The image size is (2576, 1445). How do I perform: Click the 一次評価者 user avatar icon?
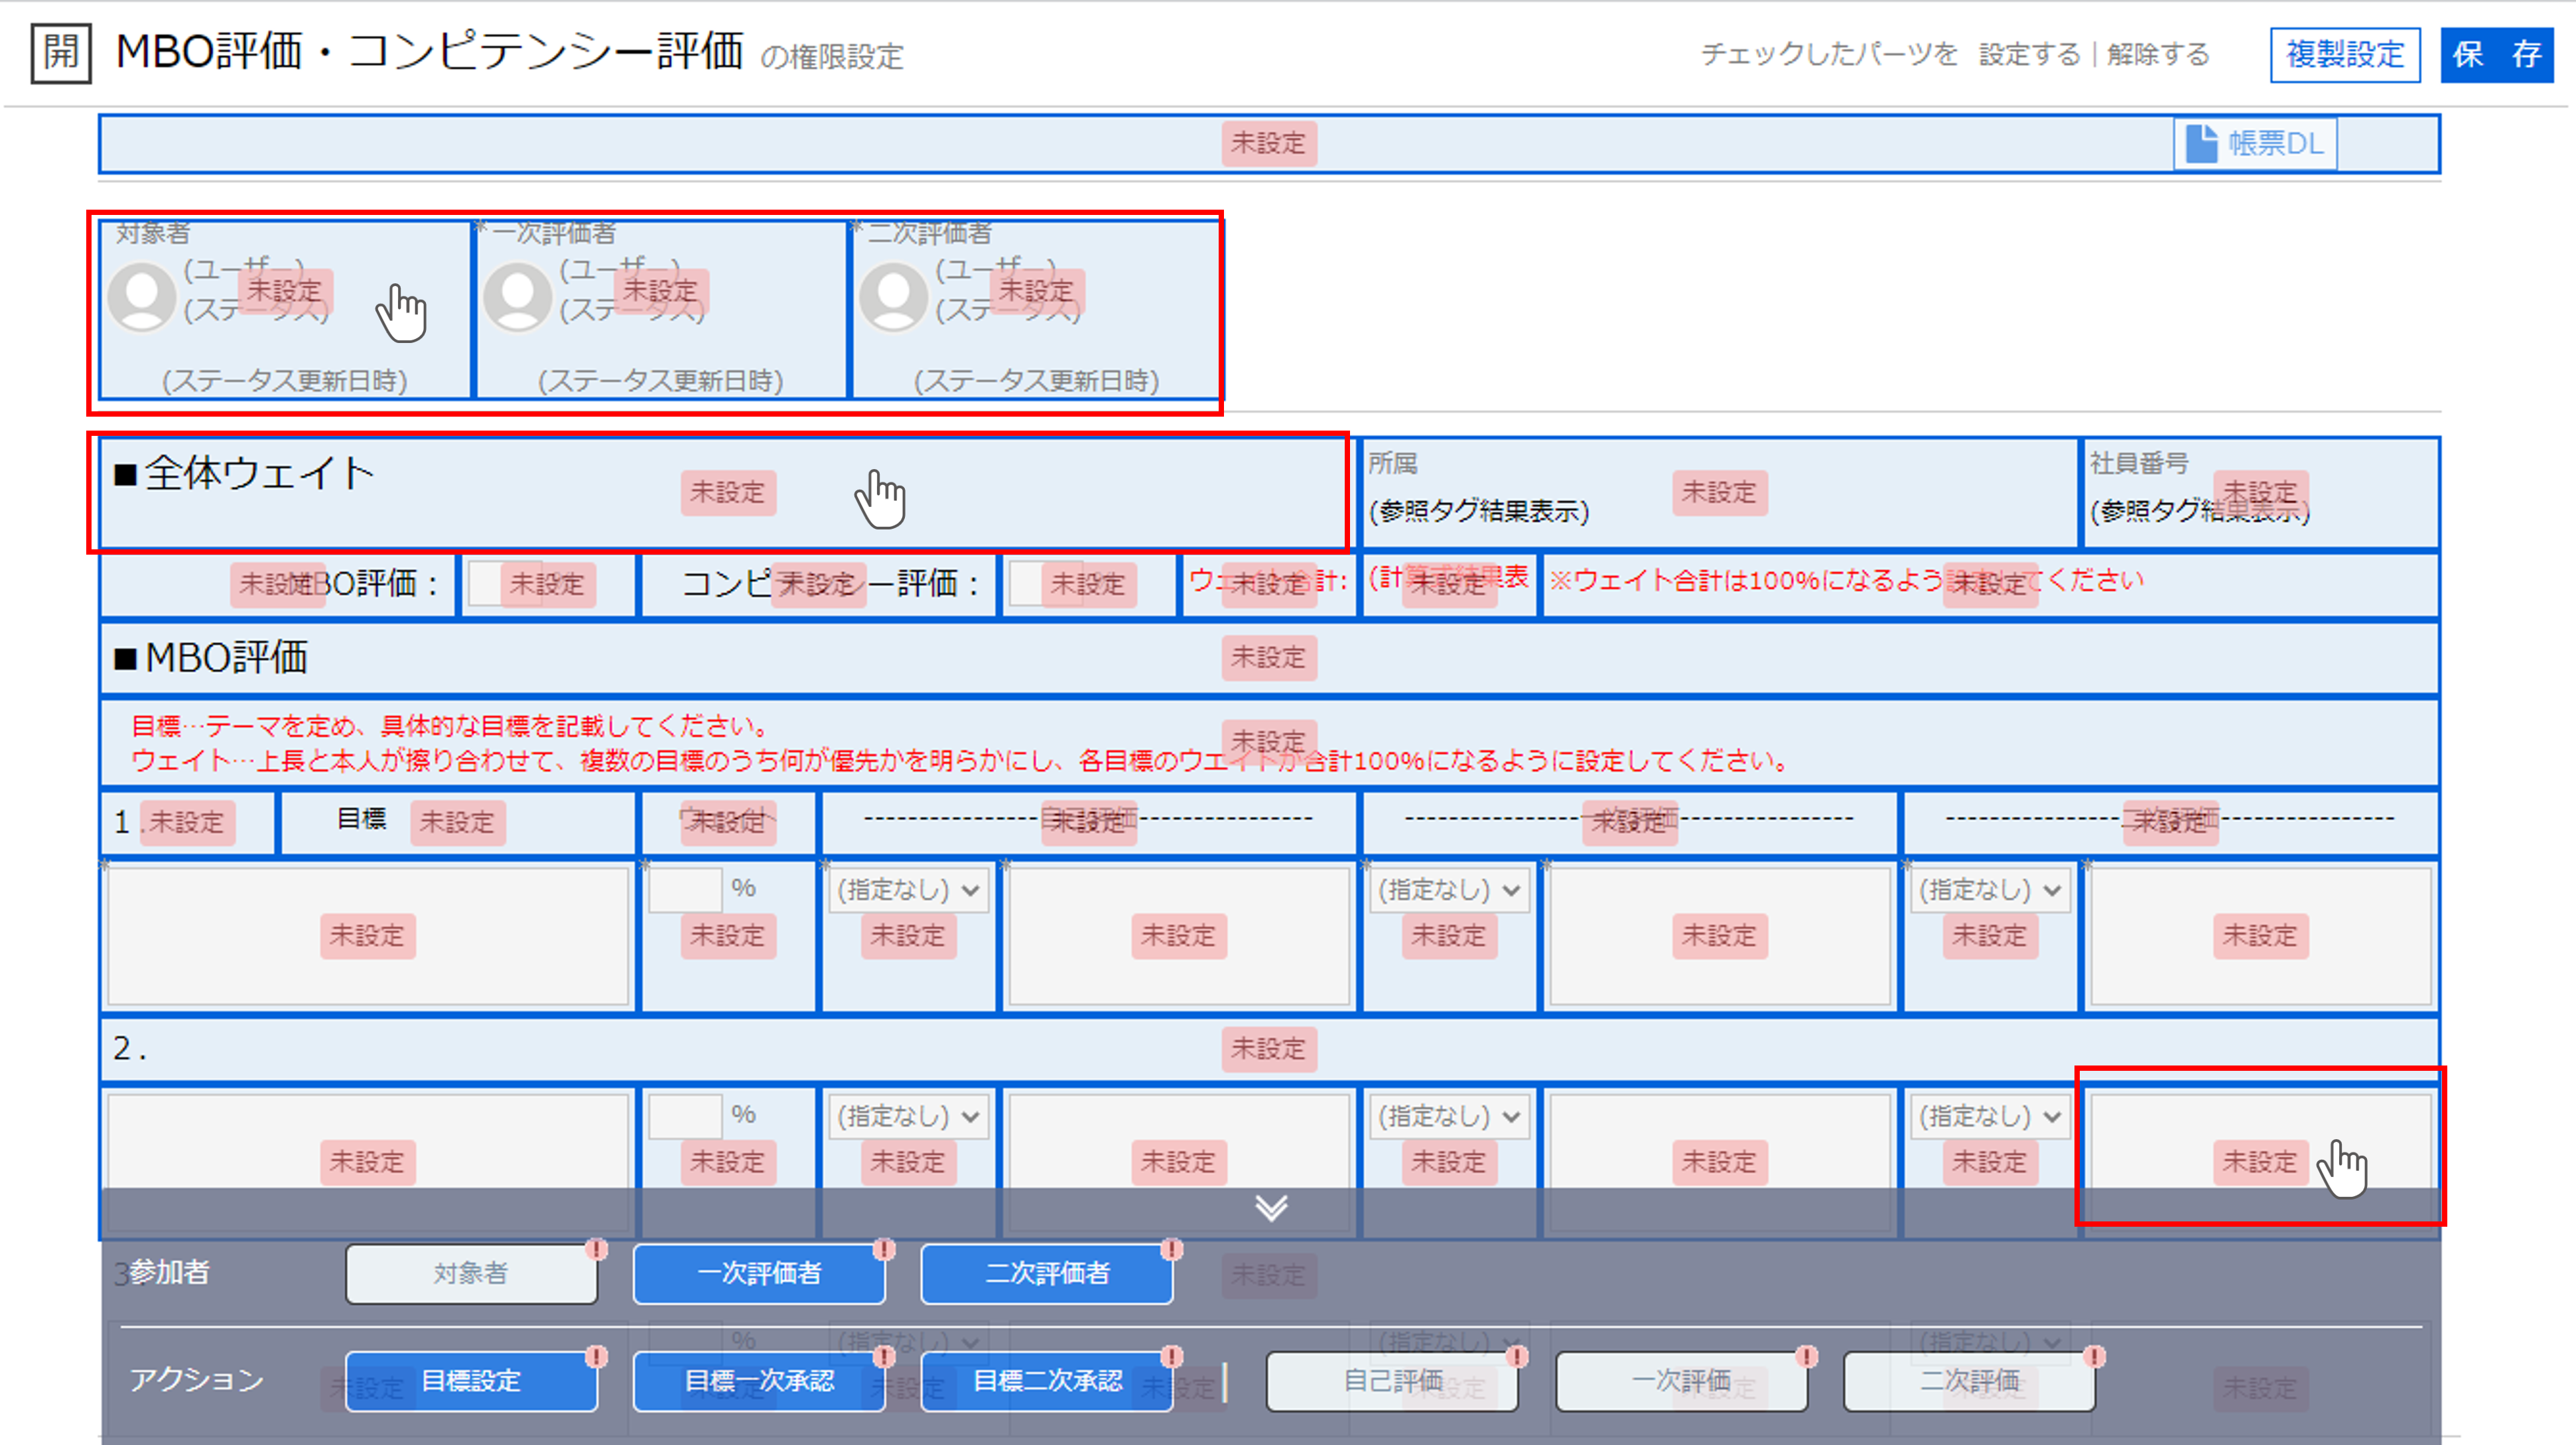click(x=518, y=296)
